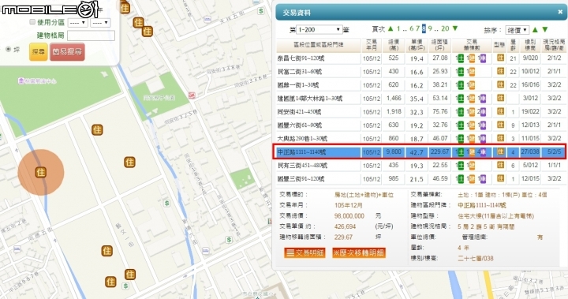Go to page 1 in pagination
Viewport: 568px width, 299px height.
click(398, 28)
